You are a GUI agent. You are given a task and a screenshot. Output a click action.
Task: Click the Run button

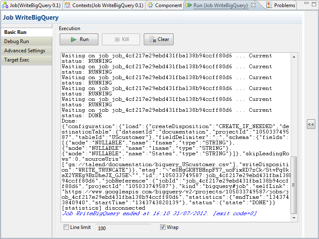[79, 39]
